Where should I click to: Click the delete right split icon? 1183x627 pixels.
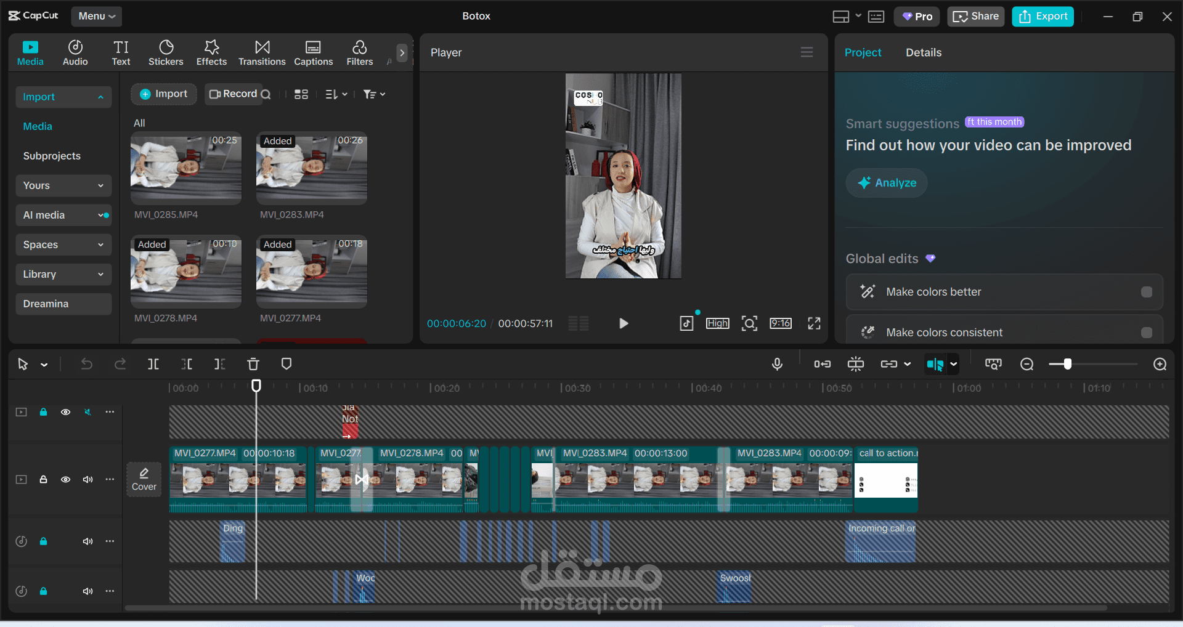219,364
